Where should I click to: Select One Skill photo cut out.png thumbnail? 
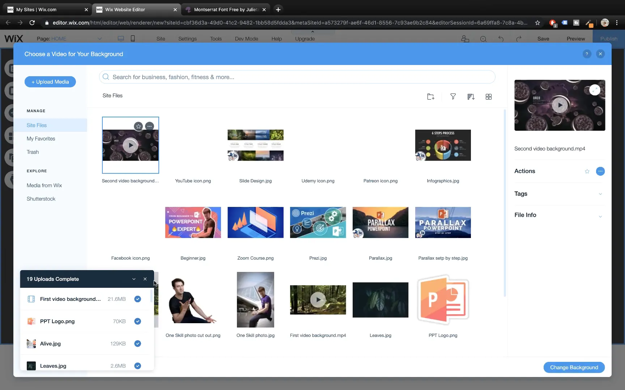193,300
